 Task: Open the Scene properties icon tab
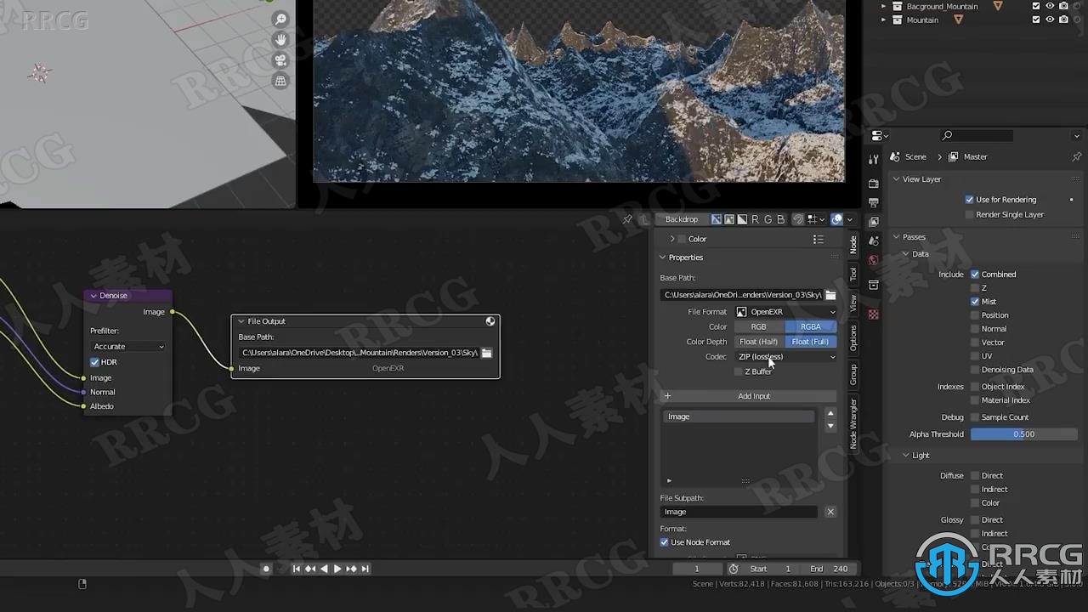pos(873,241)
